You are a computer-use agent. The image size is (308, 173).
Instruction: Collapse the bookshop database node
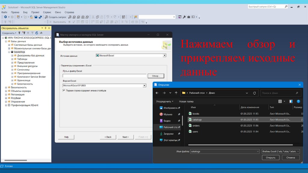click(9, 52)
